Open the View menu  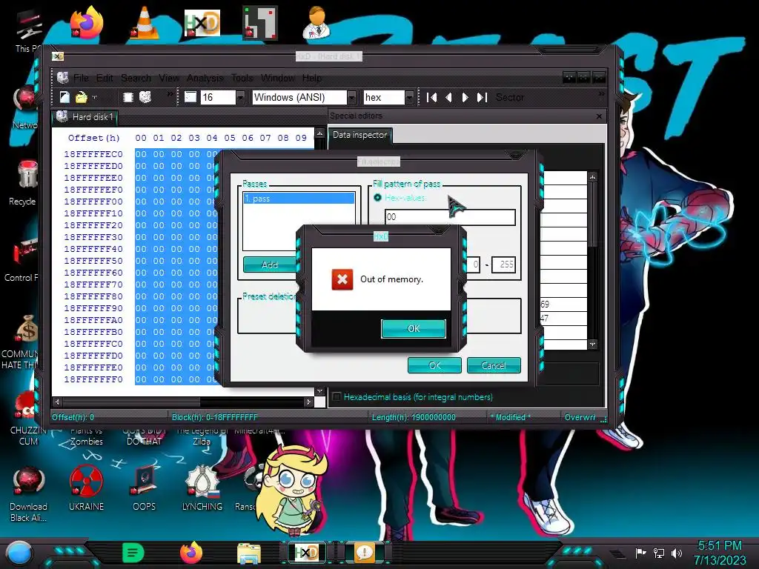pos(169,78)
